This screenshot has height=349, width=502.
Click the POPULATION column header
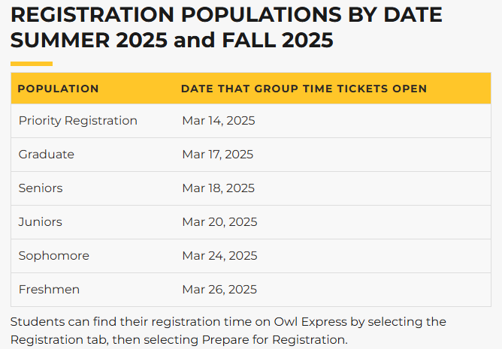pyautogui.click(x=59, y=89)
